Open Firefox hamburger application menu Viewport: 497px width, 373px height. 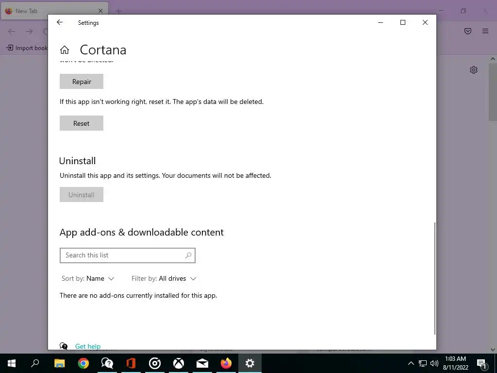click(485, 31)
